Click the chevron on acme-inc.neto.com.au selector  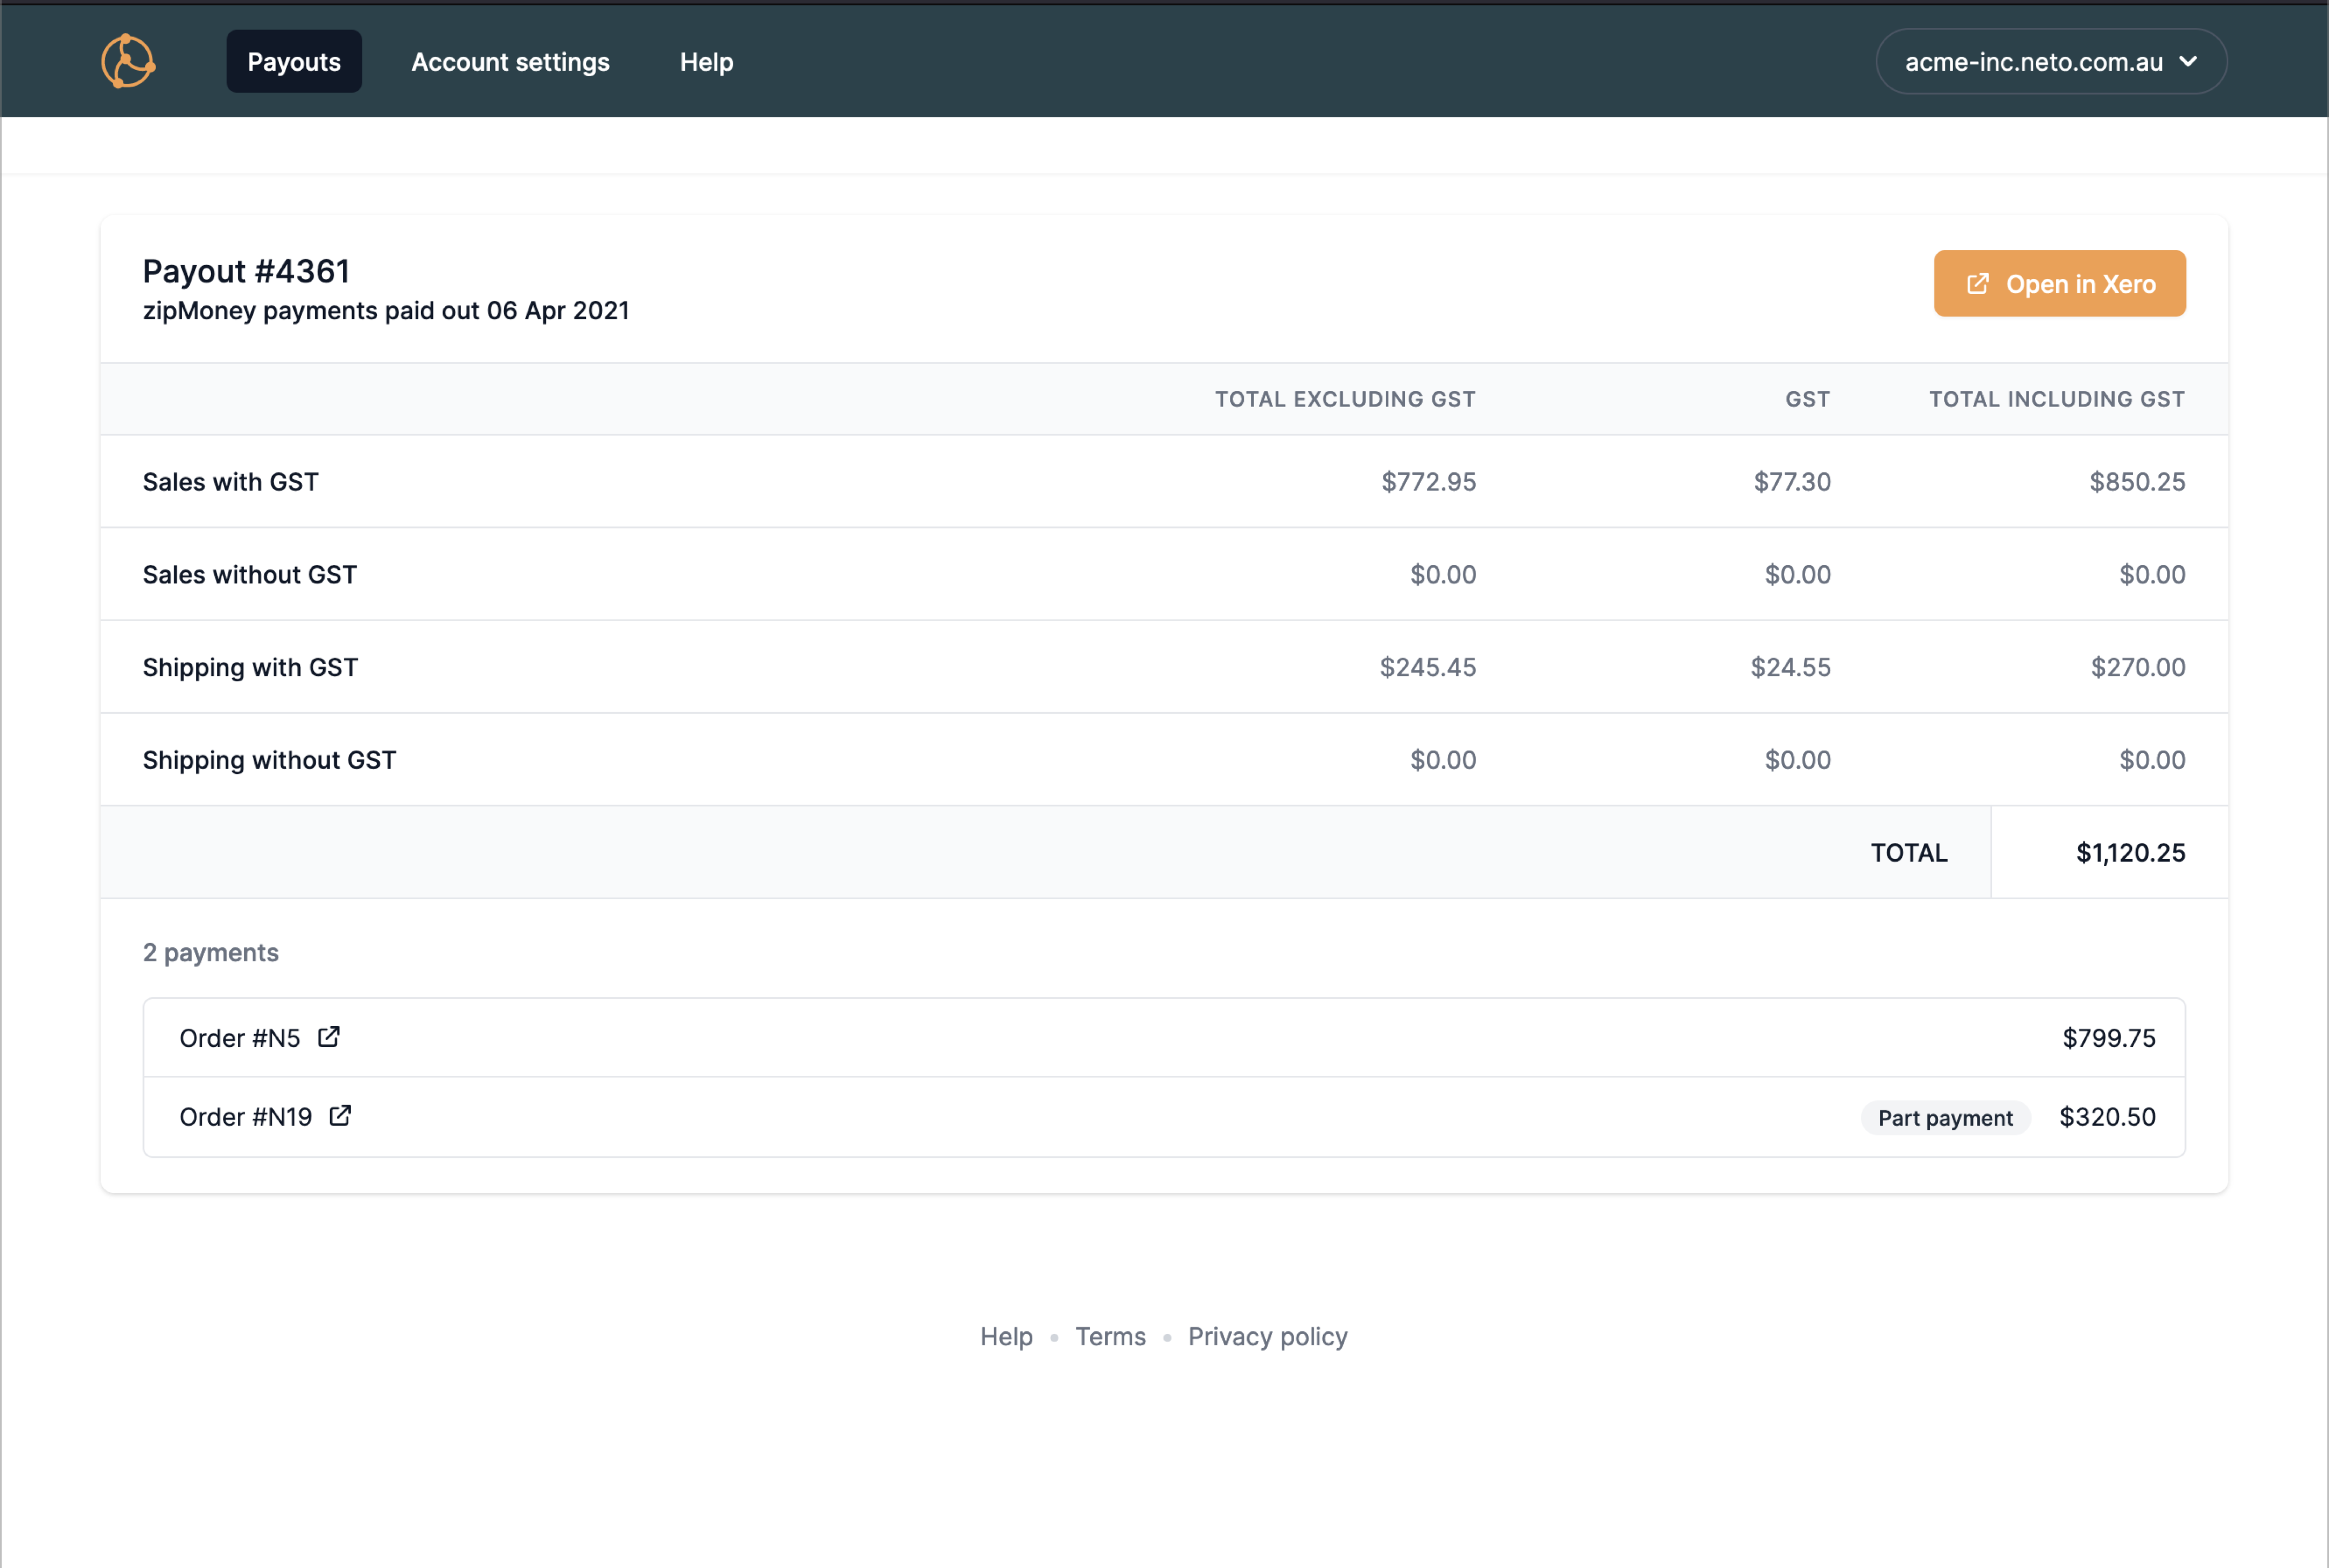click(2188, 61)
